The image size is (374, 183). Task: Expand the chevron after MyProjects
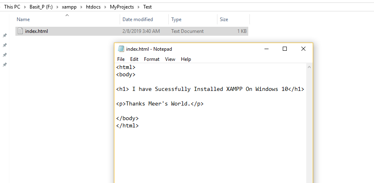[x=139, y=7]
